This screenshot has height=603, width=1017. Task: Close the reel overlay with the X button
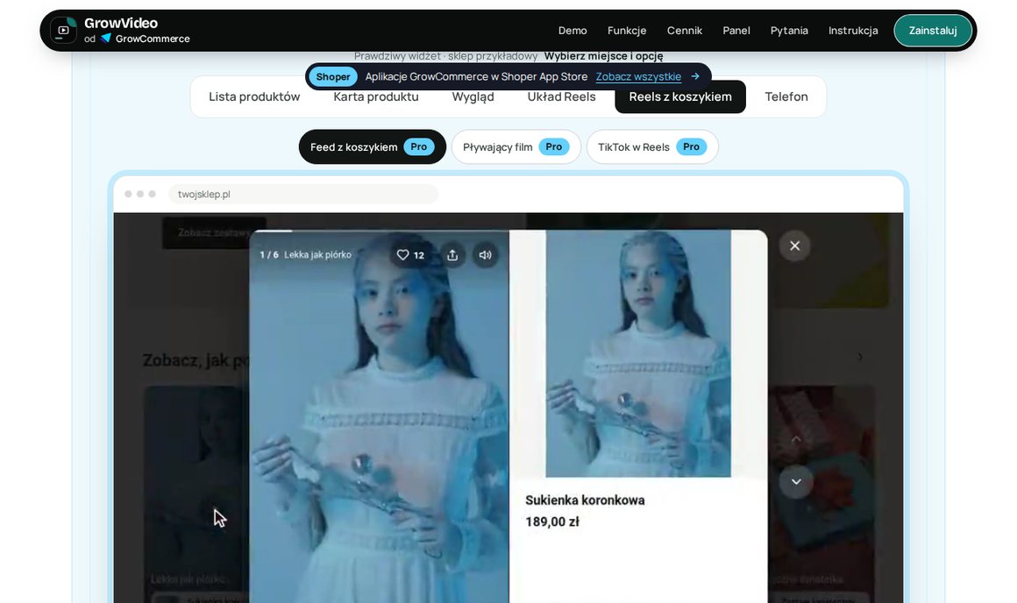[794, 245]
